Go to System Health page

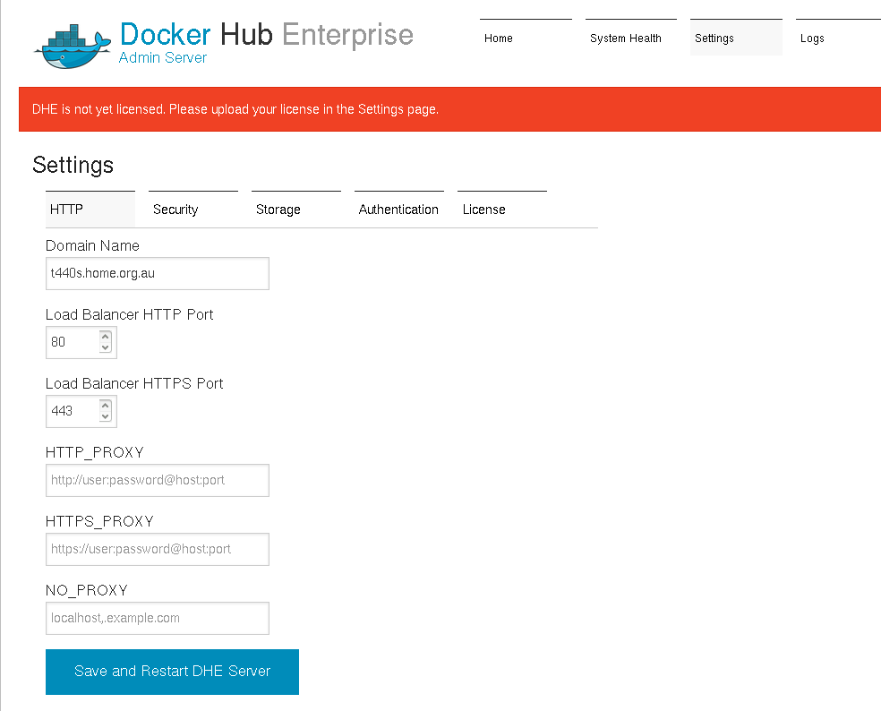point(630,39)
